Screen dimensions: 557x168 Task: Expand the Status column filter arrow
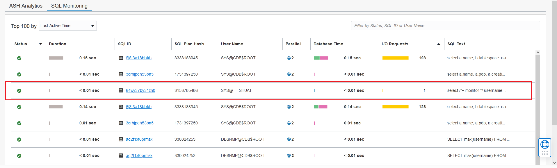[x=40, y=44]
